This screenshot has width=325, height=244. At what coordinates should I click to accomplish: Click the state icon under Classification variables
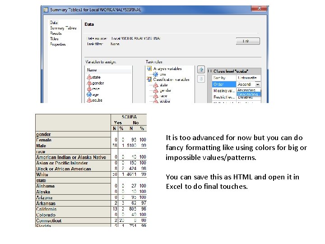tap(156, 85)
